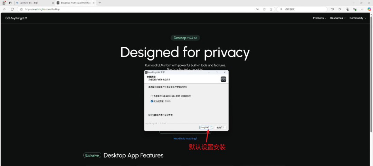View site information lock icon
373x166 pixels.
click(x=21, y=9)
